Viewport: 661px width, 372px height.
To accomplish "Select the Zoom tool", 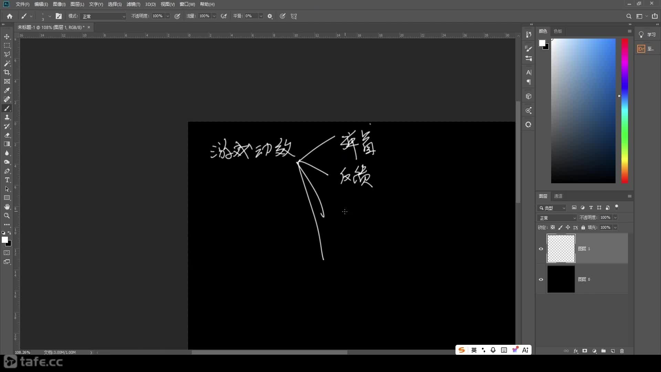I will [7, 216].
